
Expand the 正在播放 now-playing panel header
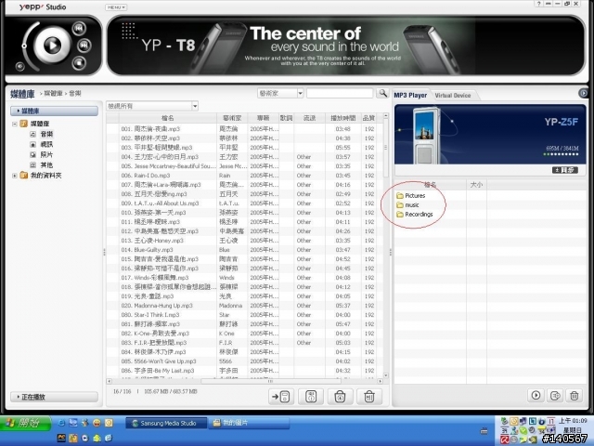coord(54,397)
